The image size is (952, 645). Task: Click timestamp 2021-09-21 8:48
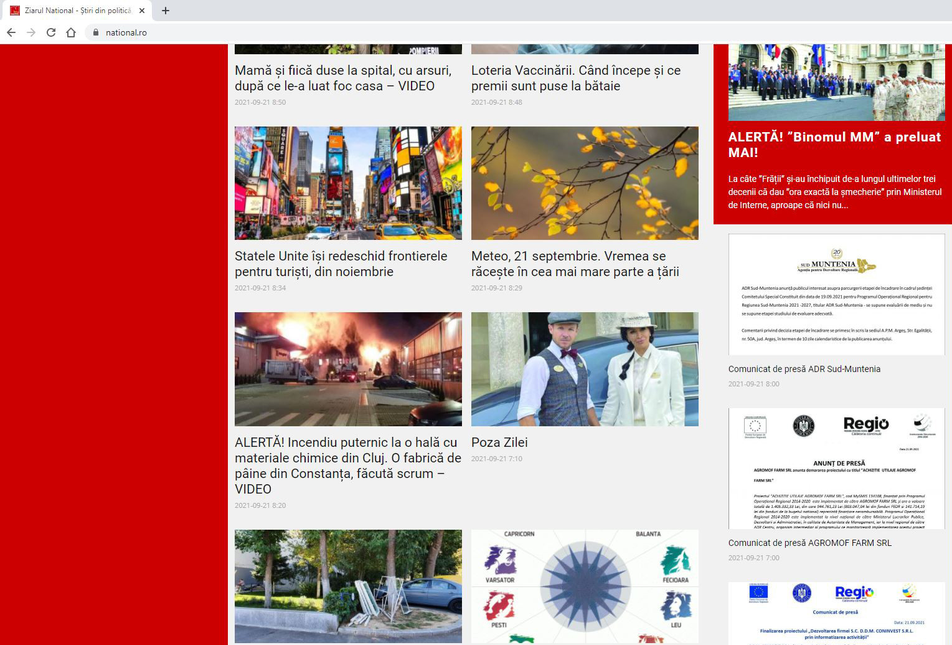[x=497, y=102]
